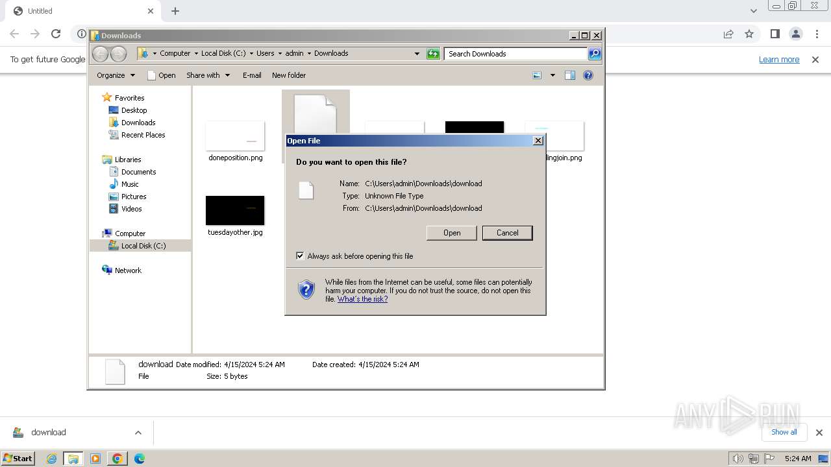Select Network in the navigation pane
The width and height of the screenshot is (831, 467).
pyautogui.click(x=128, y=270)
